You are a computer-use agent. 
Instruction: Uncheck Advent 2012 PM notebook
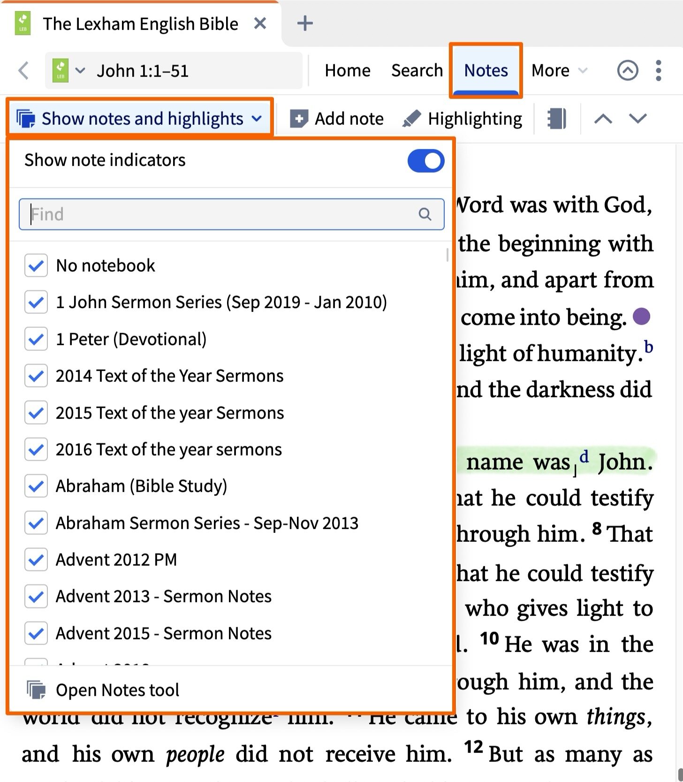[36, 560]
